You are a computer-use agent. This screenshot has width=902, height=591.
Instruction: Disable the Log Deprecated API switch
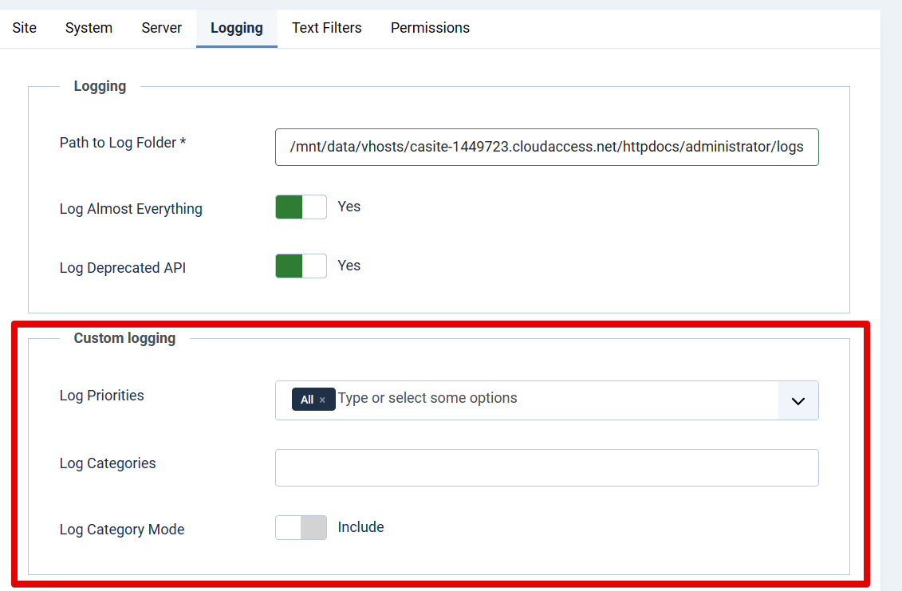(x=301, y=266)
